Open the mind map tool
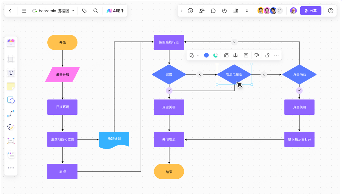This screenshot has width=342, height=196. click(x=11, y=141)
